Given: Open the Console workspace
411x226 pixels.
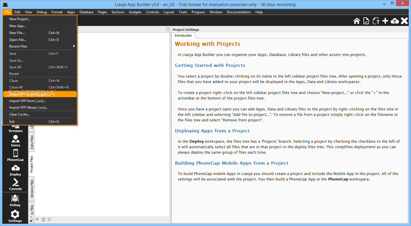Looking at the screenshot, I should pyautogui.click(x=16, y=184).
